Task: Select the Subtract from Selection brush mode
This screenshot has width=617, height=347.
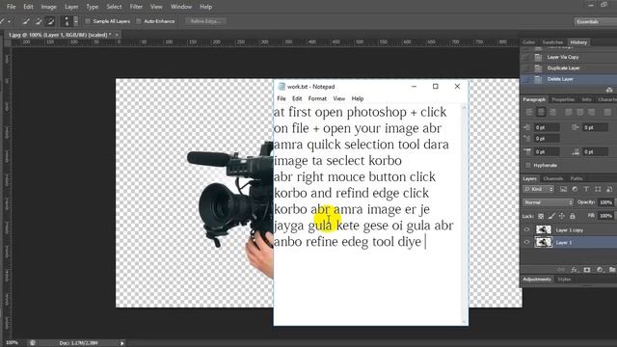Action: point(50,21)
